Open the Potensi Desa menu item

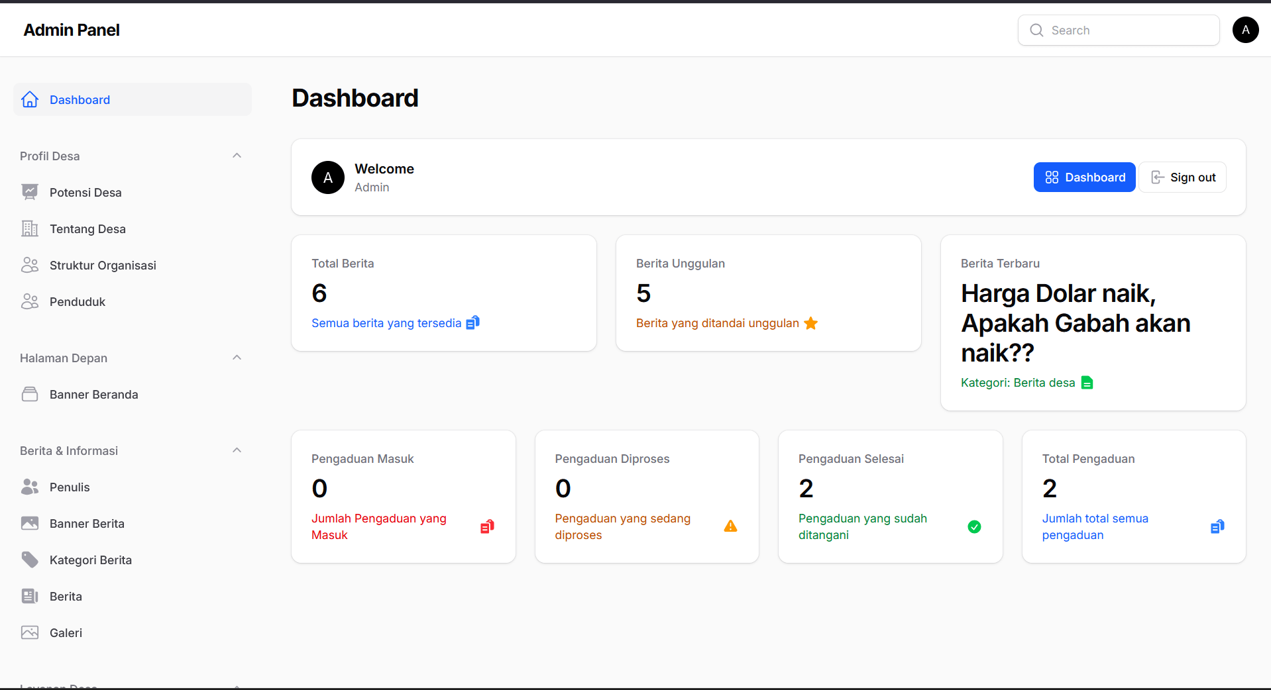pos(133,192)
